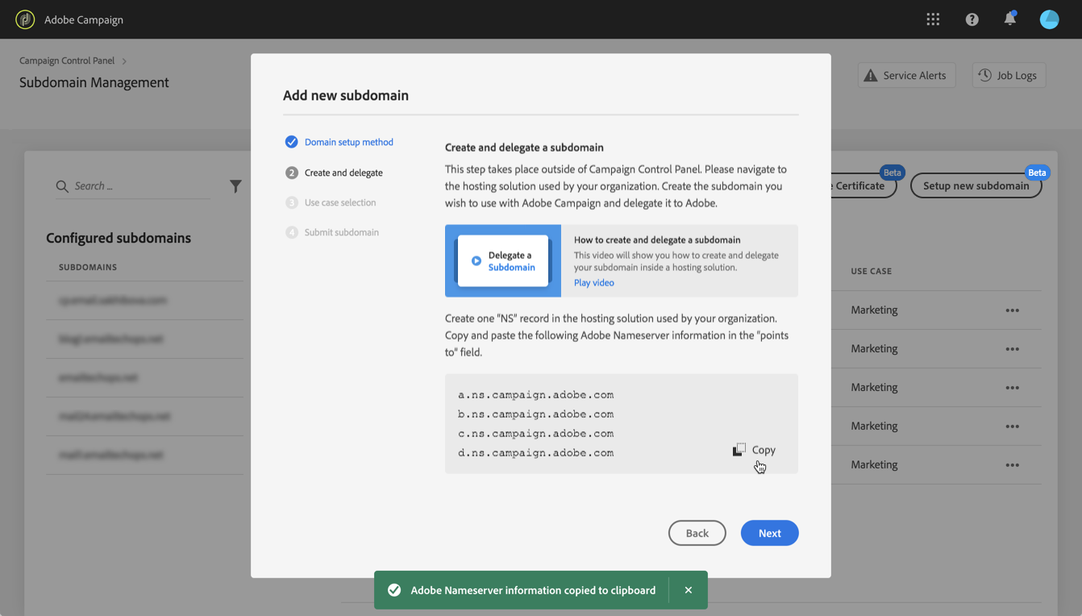Open actions menu for first Marketing row
1082x616 pixels.
click(x=1012, y=310)
